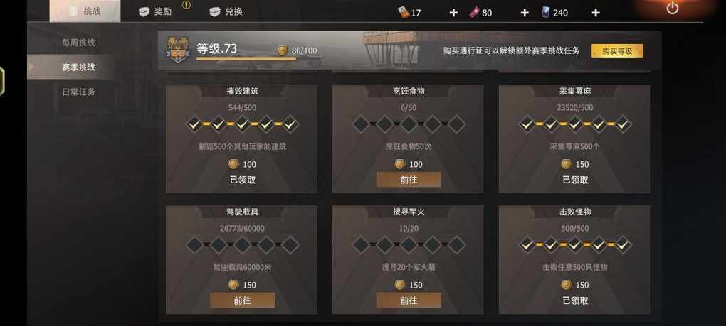This screenshot has width=726, height=326.
Task: Click the pink ticket icon near 80
Action: coord(475,13)
